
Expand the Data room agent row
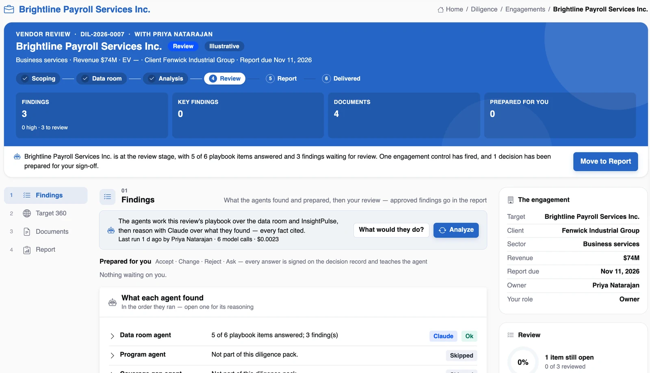coord(113,336)
